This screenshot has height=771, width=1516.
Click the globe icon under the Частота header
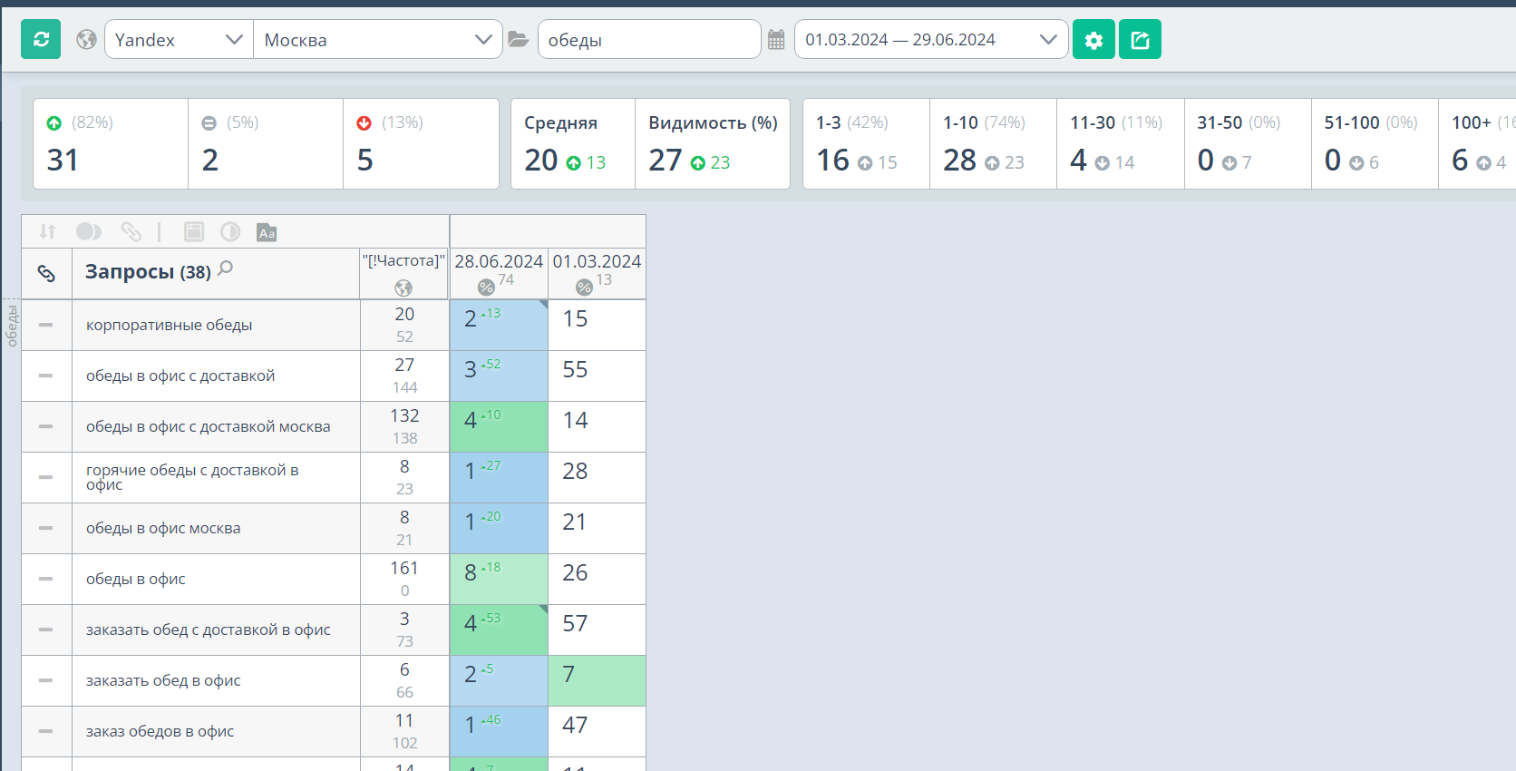403,288
